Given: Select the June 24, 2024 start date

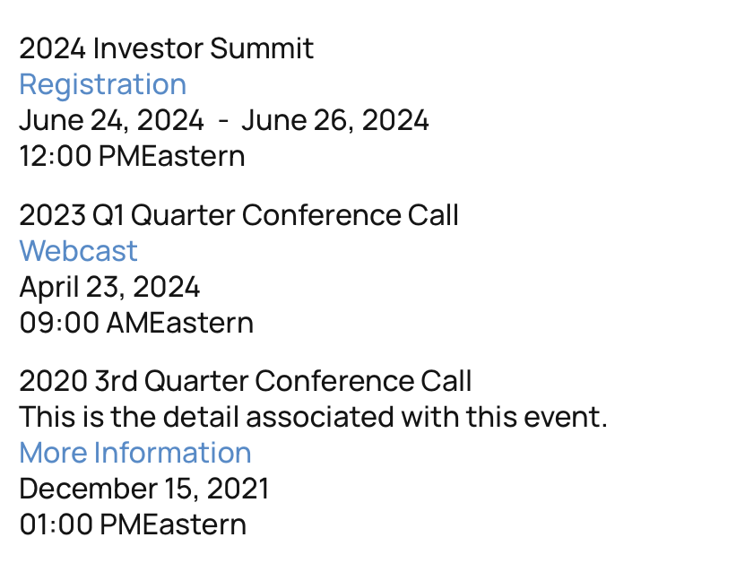Looking at the screenshot, I should (111, 120).
